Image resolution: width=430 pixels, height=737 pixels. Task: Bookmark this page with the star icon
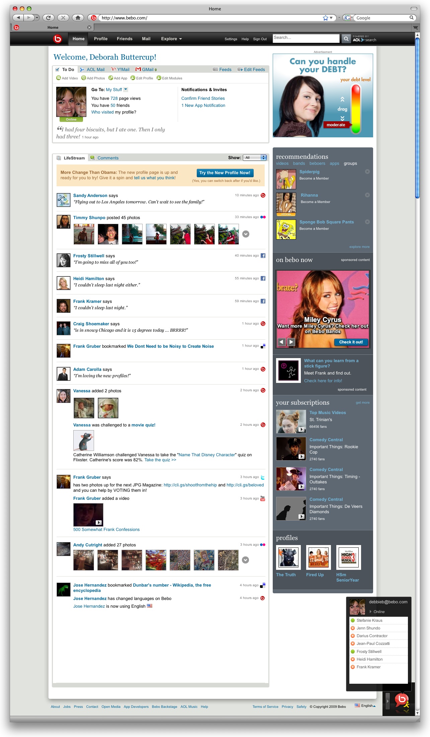pyautogui.click(x=325, y=18)
